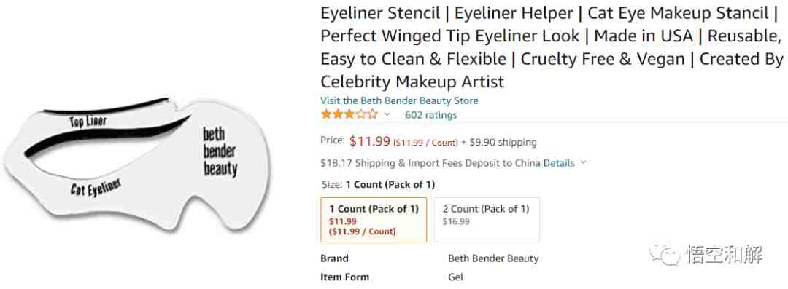Click the Beth Bender Beauty brand value
The width and height of the screenshot is (788, 289).
493,259
